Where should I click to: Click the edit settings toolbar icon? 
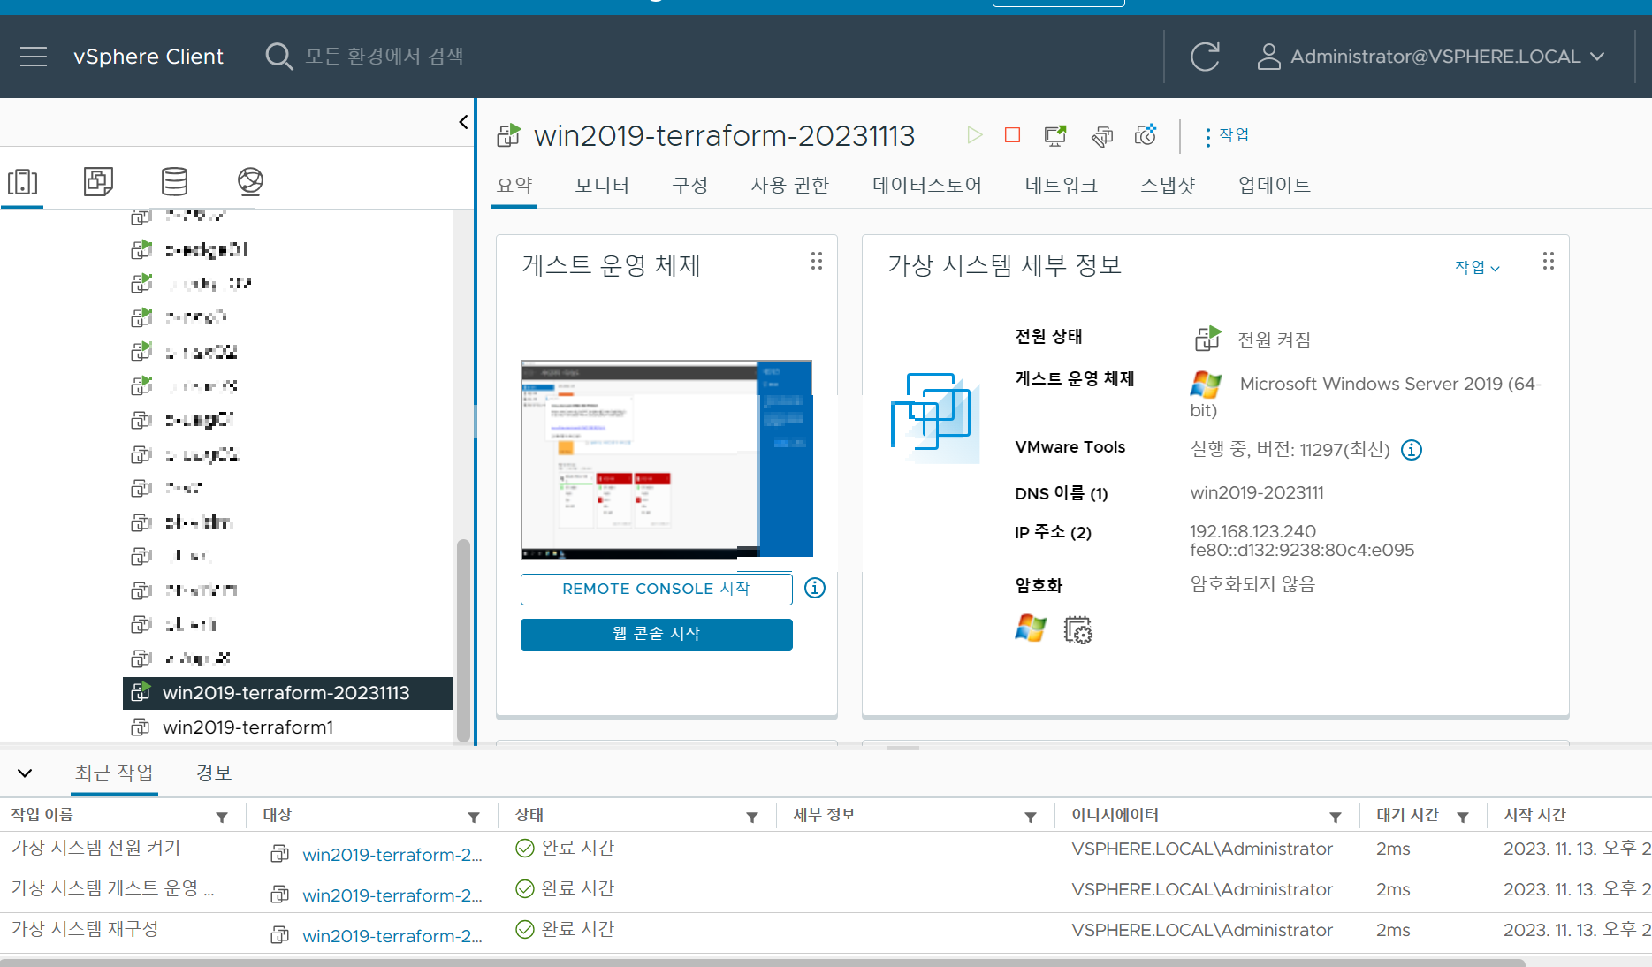1102,135
